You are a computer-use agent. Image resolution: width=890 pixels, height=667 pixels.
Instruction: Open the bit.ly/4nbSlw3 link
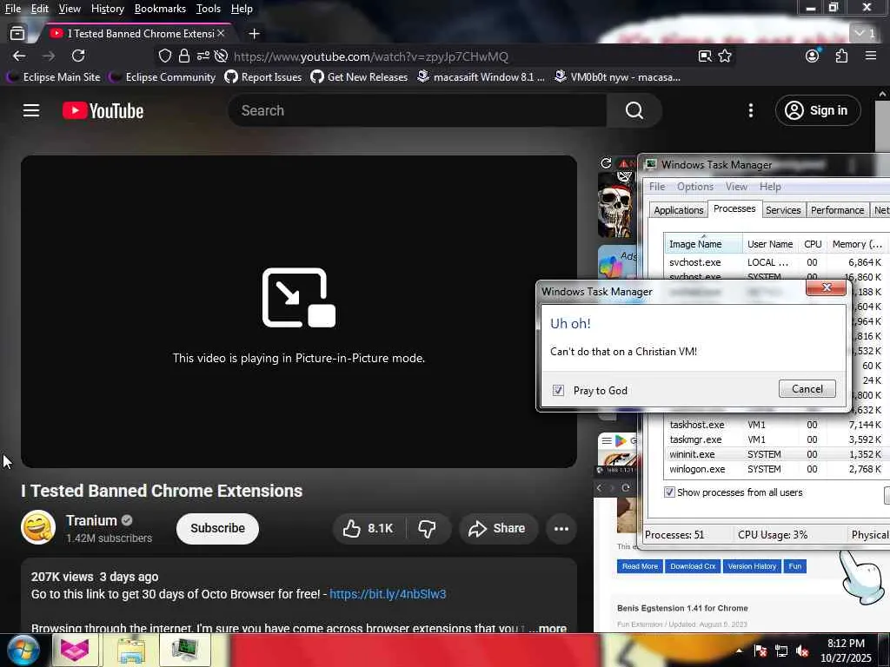[x=388, y=594]
